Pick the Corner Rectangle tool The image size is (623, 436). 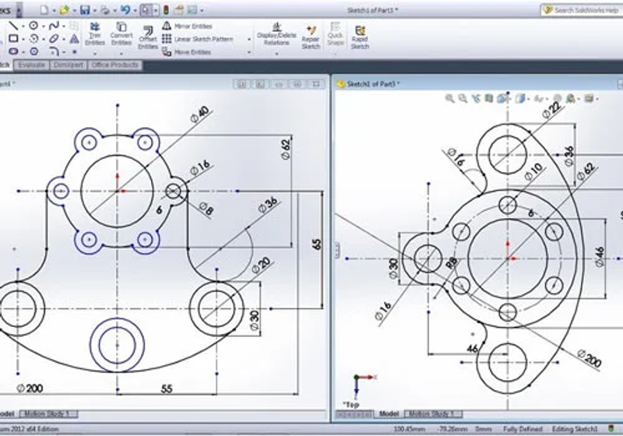pyautogui.click(x=13, y=38)
